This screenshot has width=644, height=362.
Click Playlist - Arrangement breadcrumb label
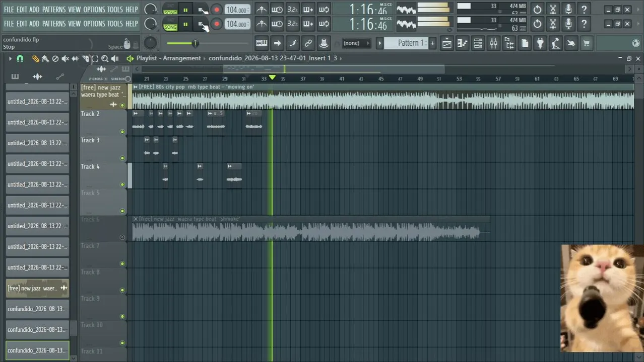point(168,58)
